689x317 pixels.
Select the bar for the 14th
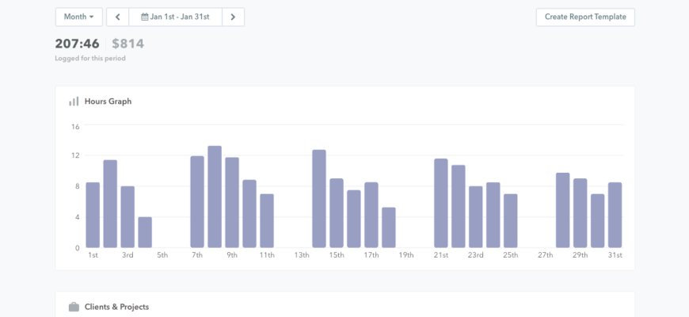pos(319,199)
